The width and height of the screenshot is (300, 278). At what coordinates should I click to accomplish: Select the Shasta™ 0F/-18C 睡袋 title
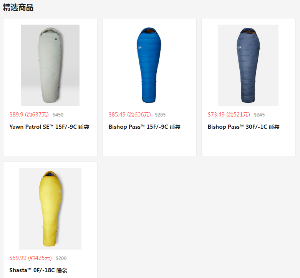[x=38, y=270]
